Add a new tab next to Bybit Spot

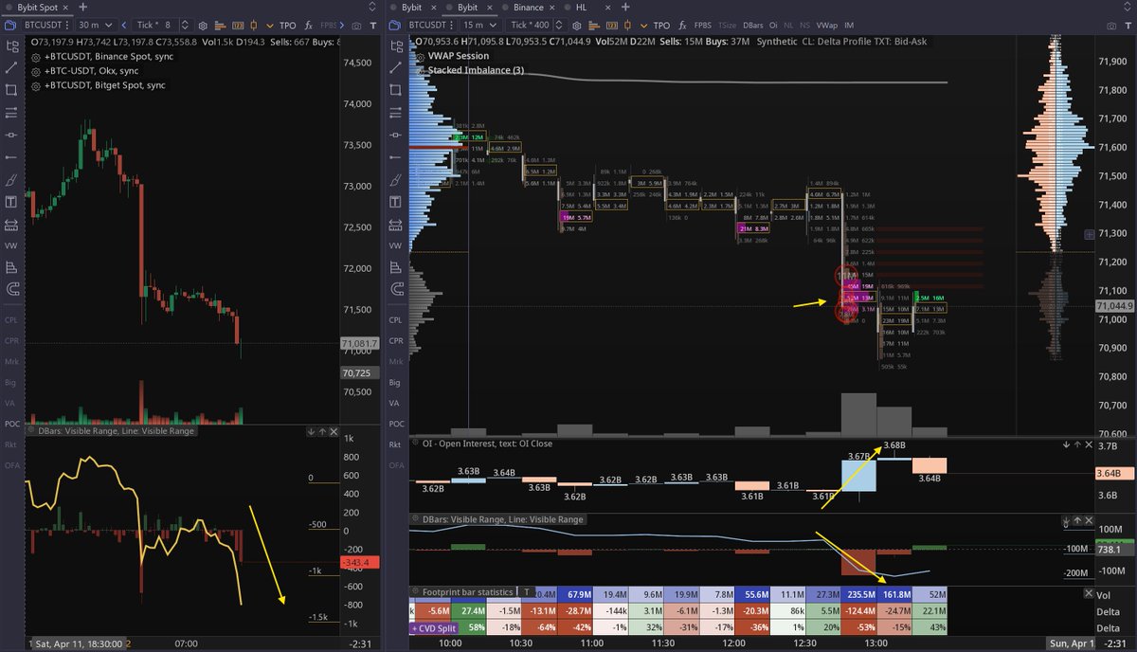pyautogui.click(x=81, y=7)
